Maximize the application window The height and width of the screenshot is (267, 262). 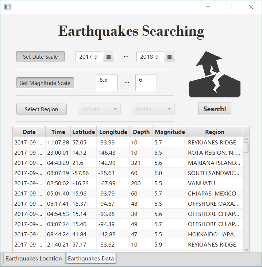(229, 7)
